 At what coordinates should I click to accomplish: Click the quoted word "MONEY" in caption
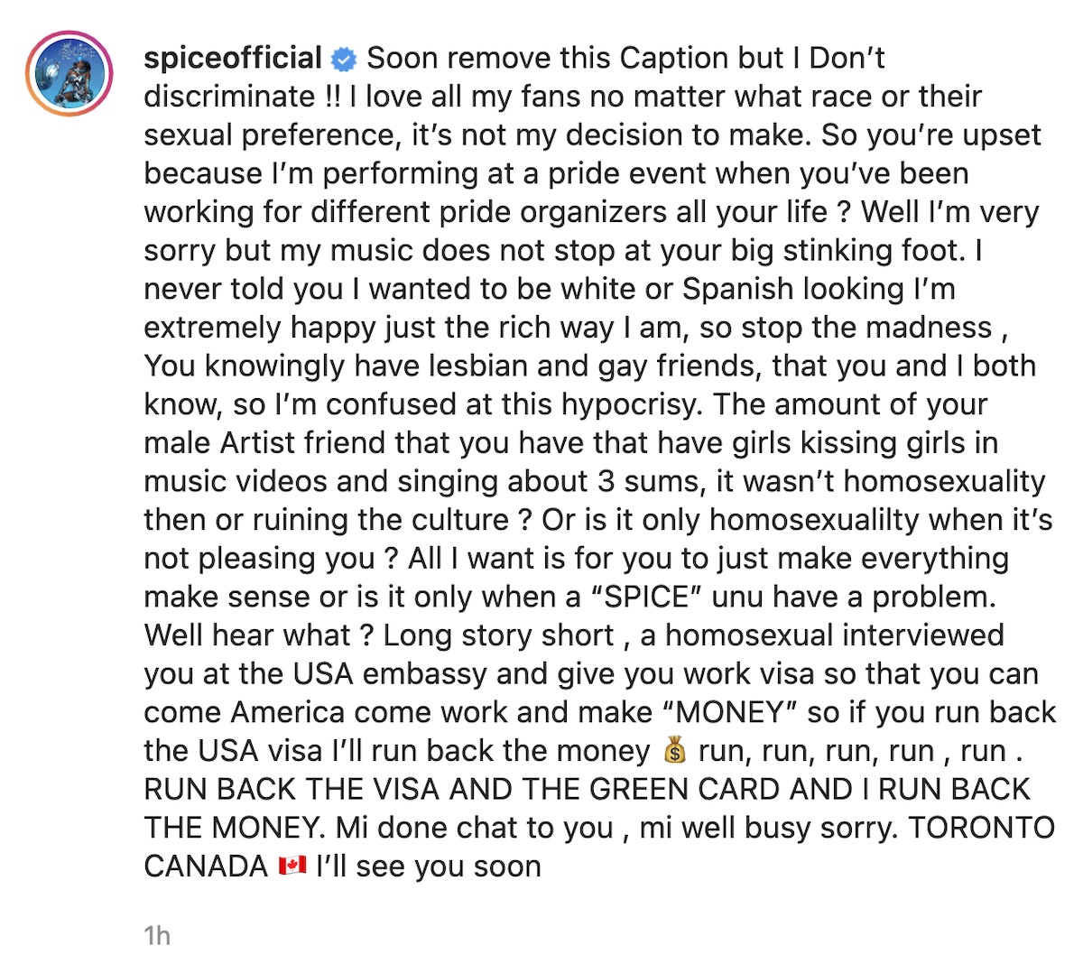(x=730, y=712)
